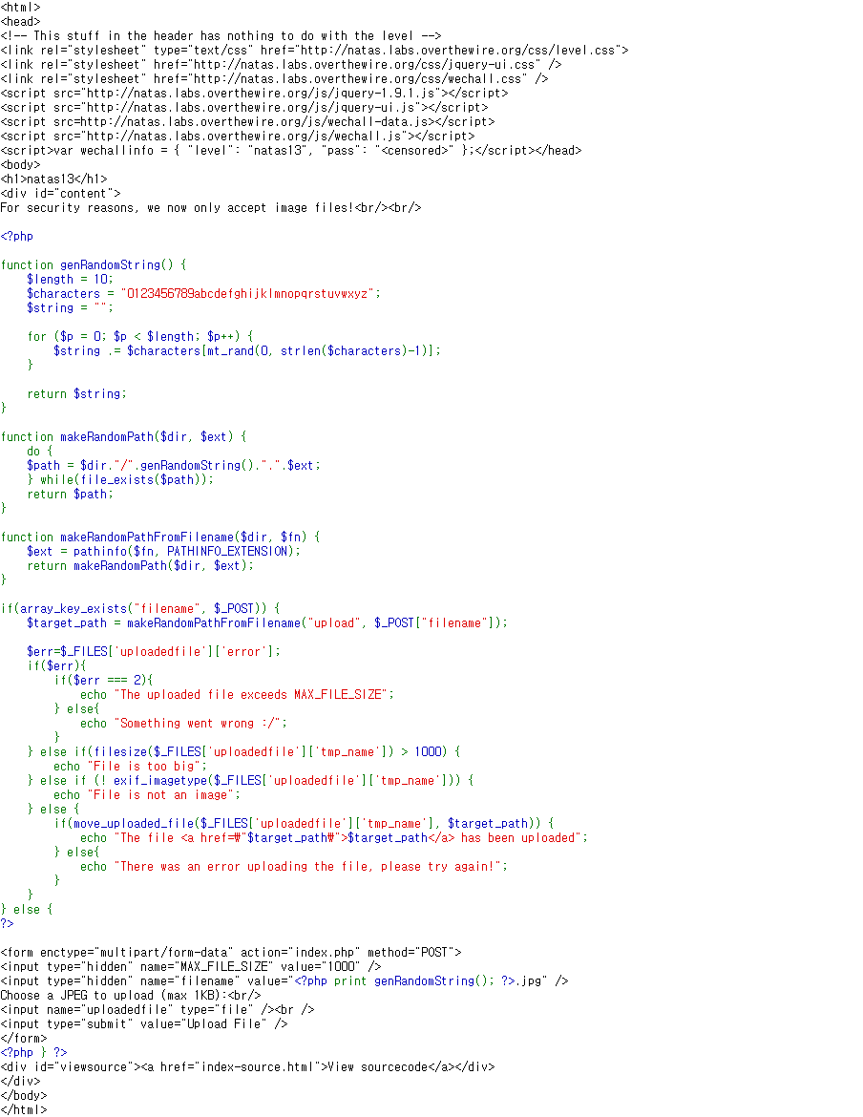Click the submit 'Upload File' input line
The width and height of the screenshot is (863, 1117).
(144, 1023)
